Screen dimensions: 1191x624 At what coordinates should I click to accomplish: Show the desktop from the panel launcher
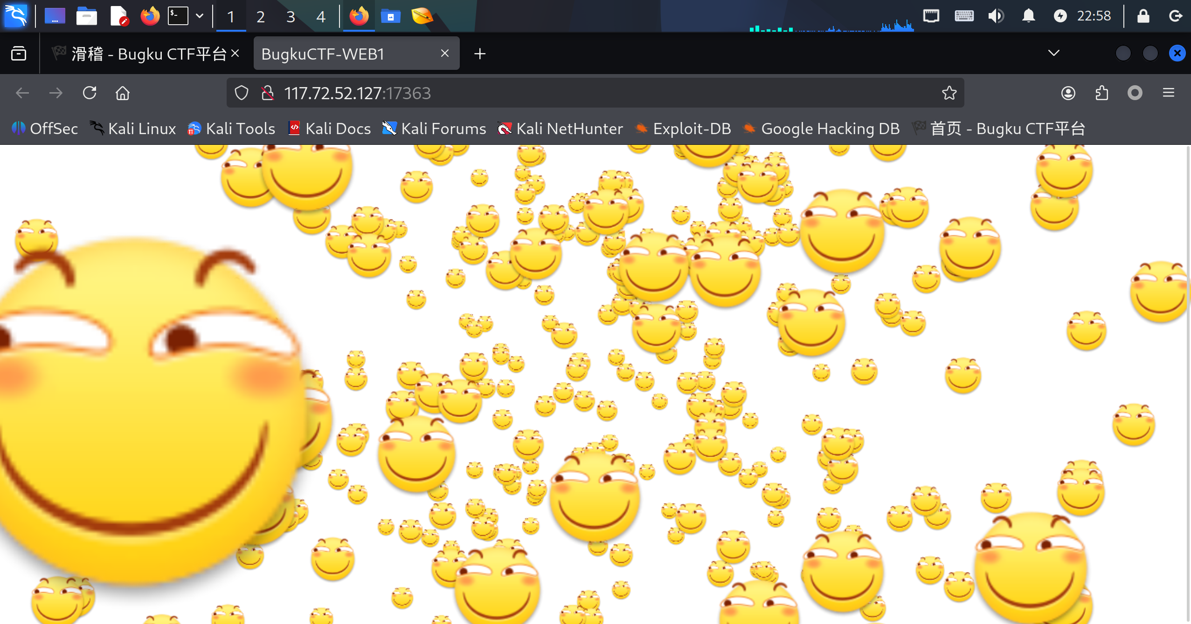pyautogui.click(x=55, y=16)
